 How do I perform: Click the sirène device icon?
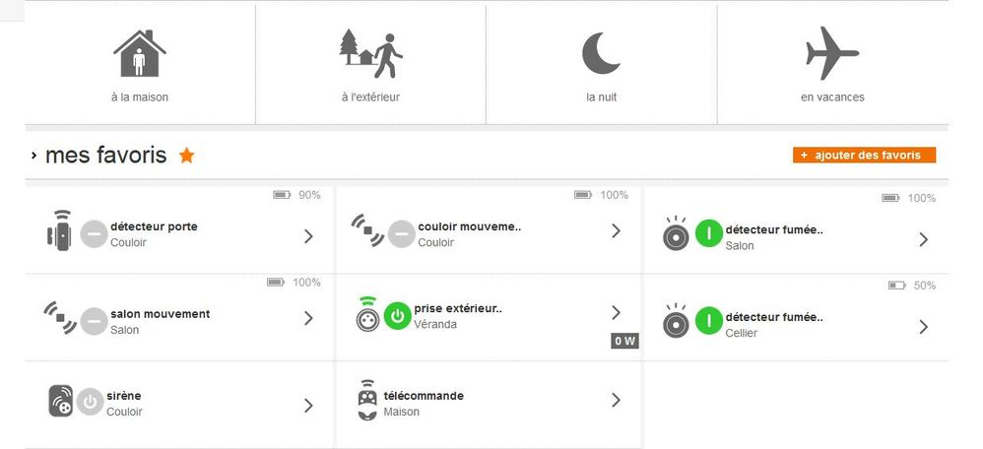tap(60, 401)
